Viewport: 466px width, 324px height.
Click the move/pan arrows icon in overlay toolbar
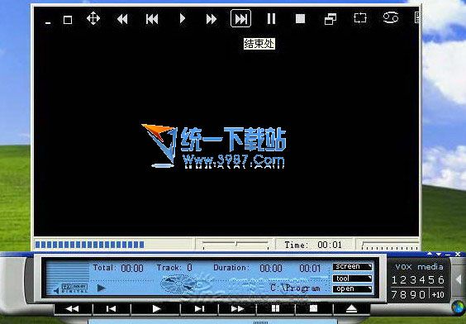point(93,18)
